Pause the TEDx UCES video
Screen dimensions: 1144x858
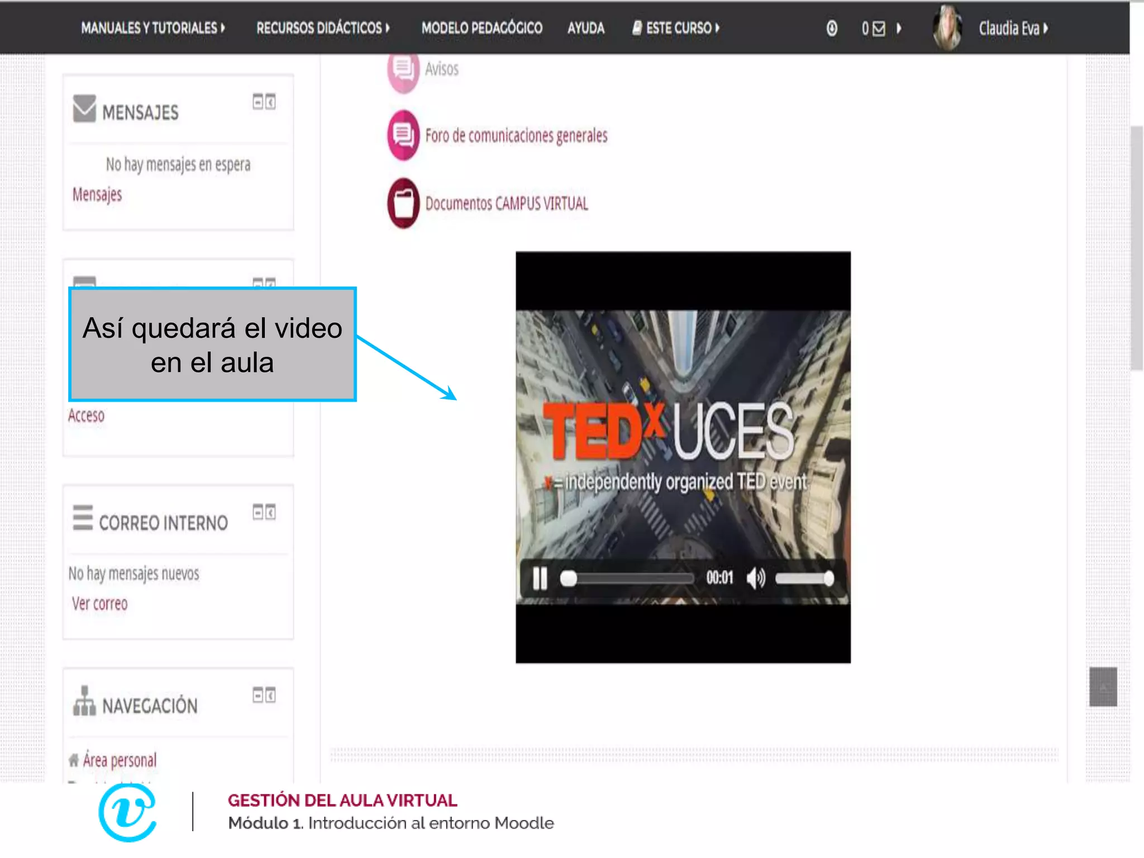click(540, 578)
